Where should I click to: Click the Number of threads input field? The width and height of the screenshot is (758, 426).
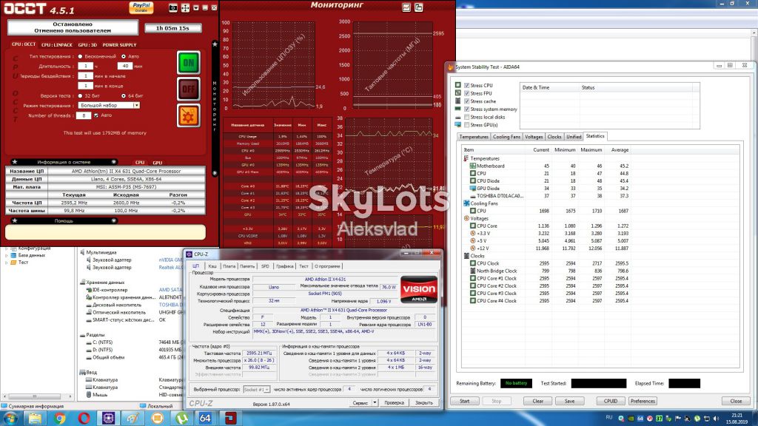[84, 115]
